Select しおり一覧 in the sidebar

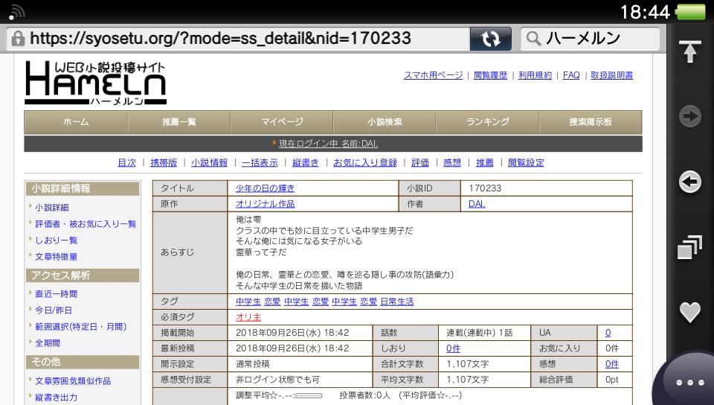[x=56, y=240]
